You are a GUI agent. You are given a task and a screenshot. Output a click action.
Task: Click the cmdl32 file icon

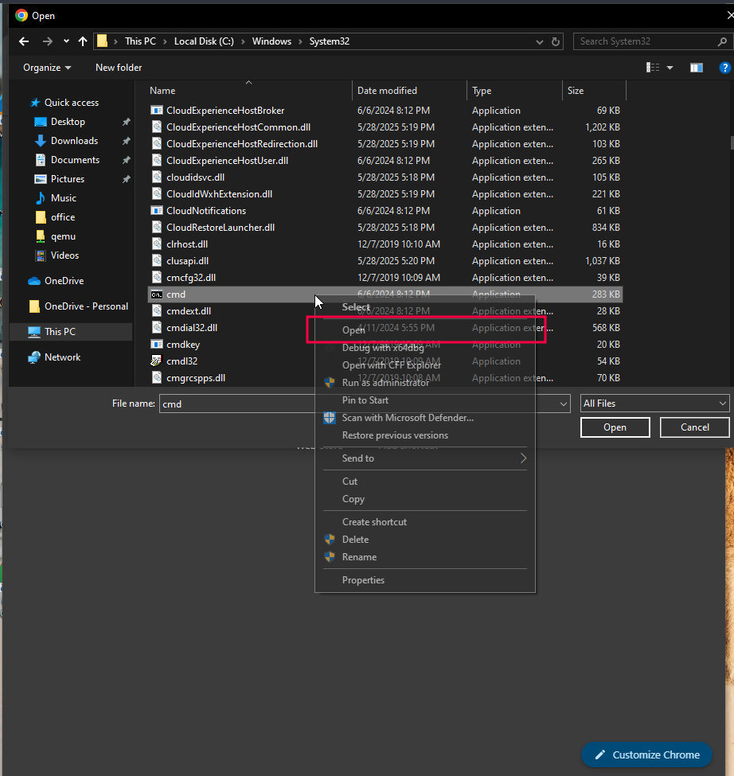[x=157, y=361]
